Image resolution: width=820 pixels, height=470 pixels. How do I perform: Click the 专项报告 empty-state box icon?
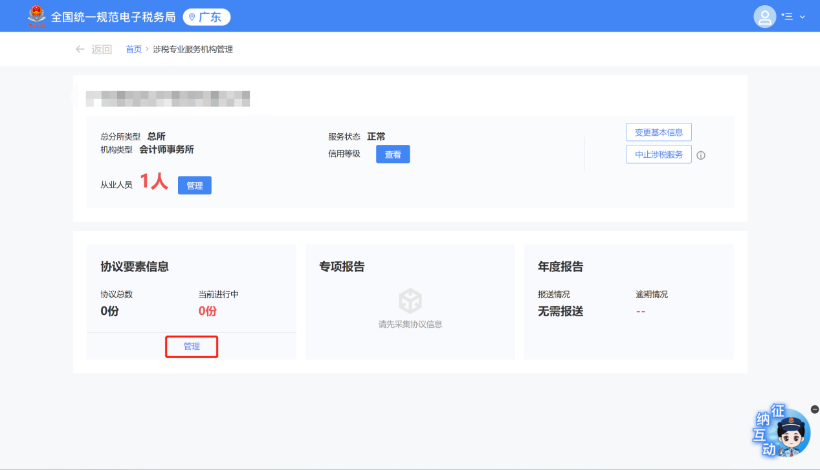410,301
